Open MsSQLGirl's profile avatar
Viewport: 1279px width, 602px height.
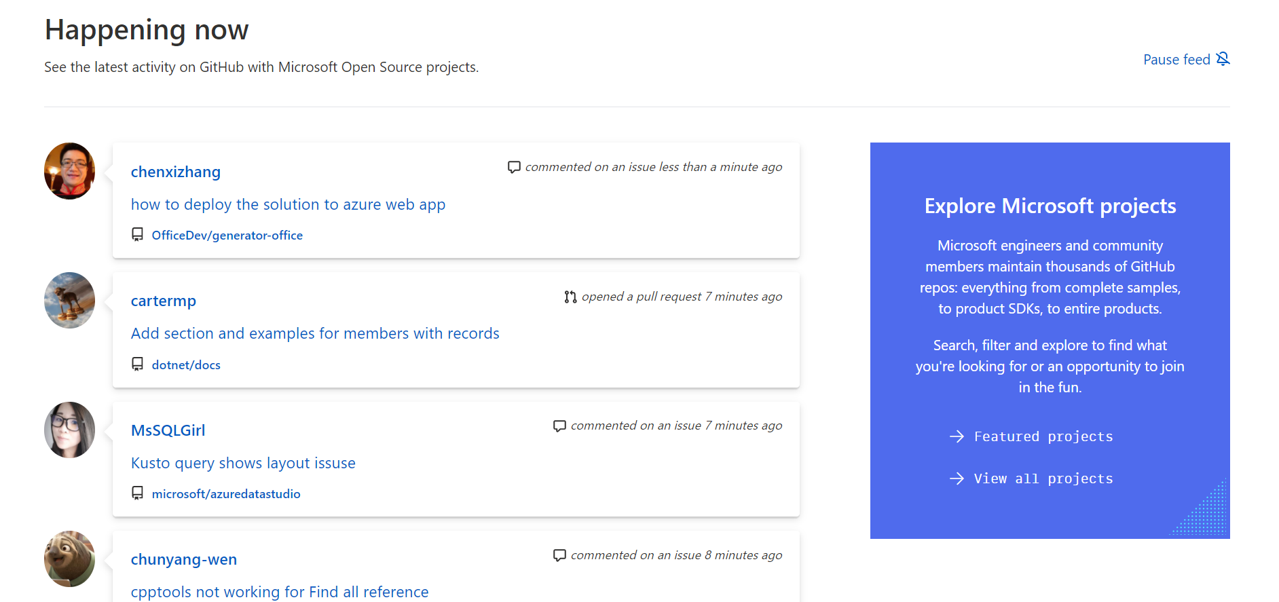[69, 430]
